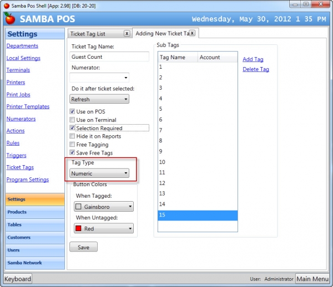Open the Keyboard button
This screenshot has height=287, width=333.
(x=18, y=279)
